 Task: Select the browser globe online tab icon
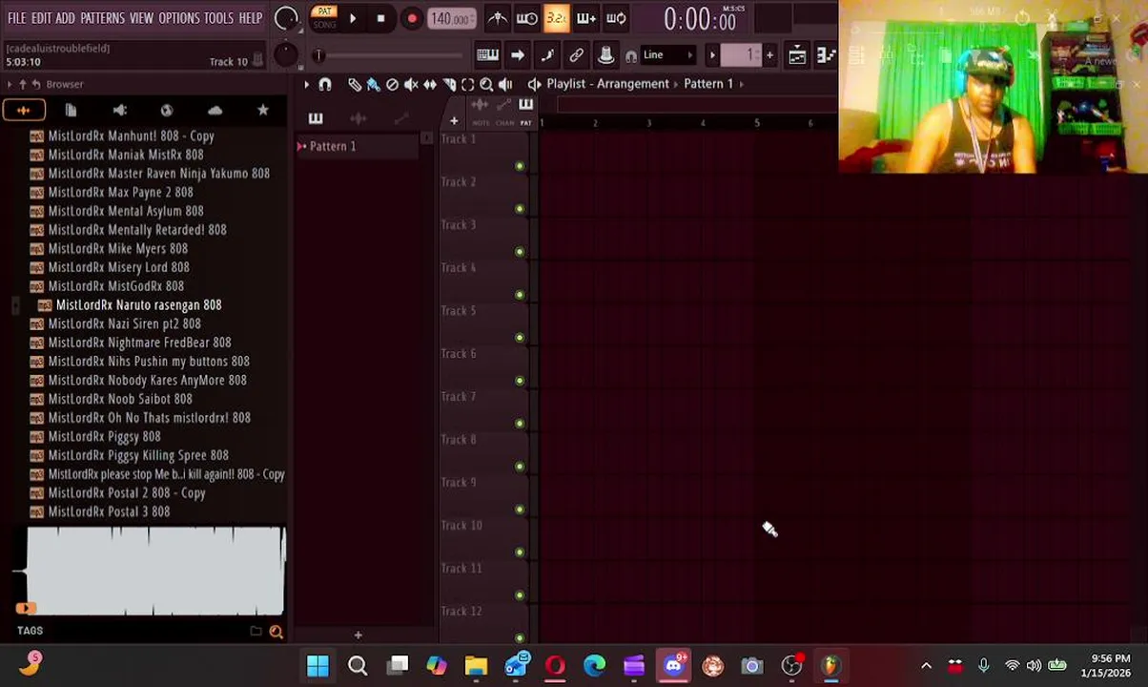(x=167, y=111)
